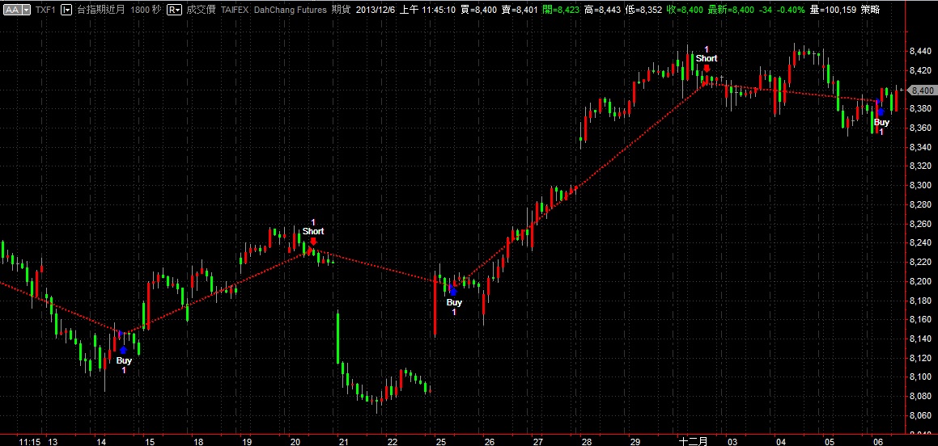The height and width of the screenshot is (446, 938).
Task: Click the 22 date label on time axis
Action: pyautogui.click(x=392, y=441)
